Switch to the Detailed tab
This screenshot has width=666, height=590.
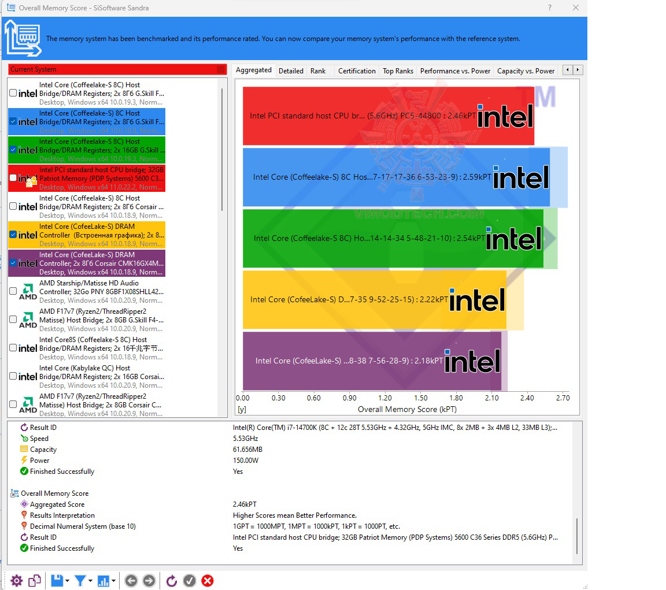click(291, 71)
